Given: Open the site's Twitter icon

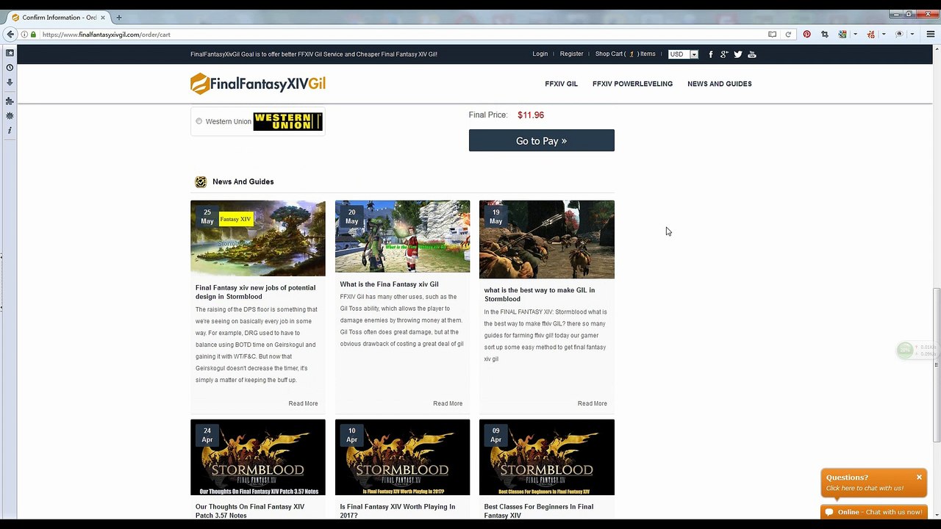Looking at the screenshot, I should coord(738,54).
